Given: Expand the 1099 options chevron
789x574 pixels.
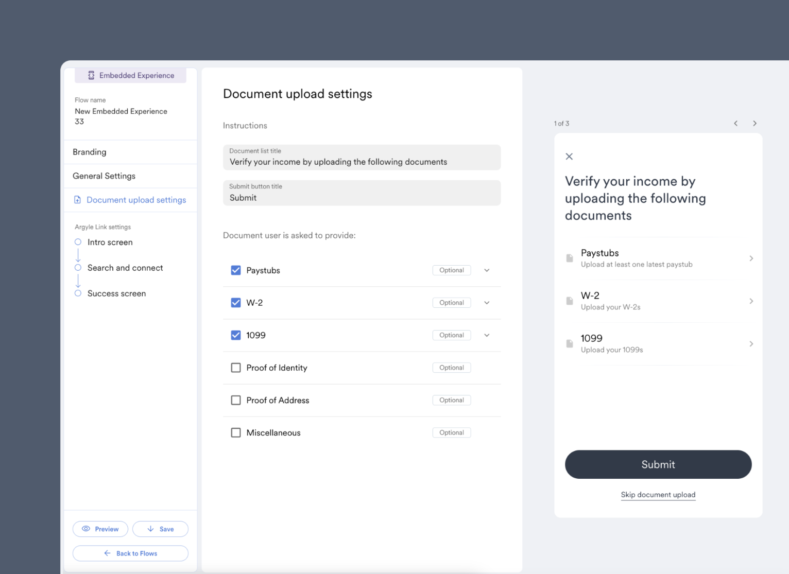Looking at the screenshot, I should click(x=486, y=335).
